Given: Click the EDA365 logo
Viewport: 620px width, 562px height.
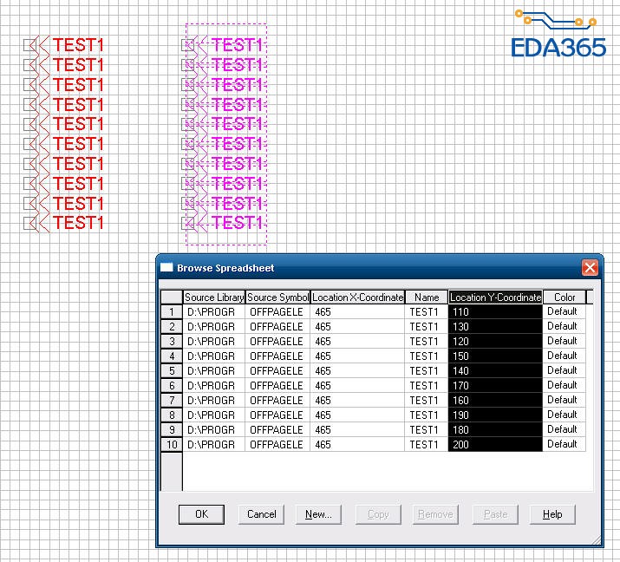Looking at the screenshot, I should pos(558,35).
